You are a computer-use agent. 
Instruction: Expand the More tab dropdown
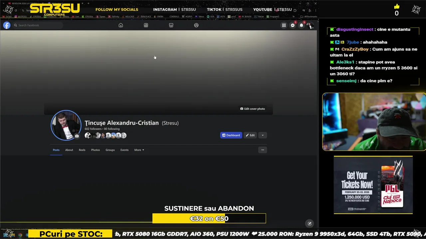(139, 150)
